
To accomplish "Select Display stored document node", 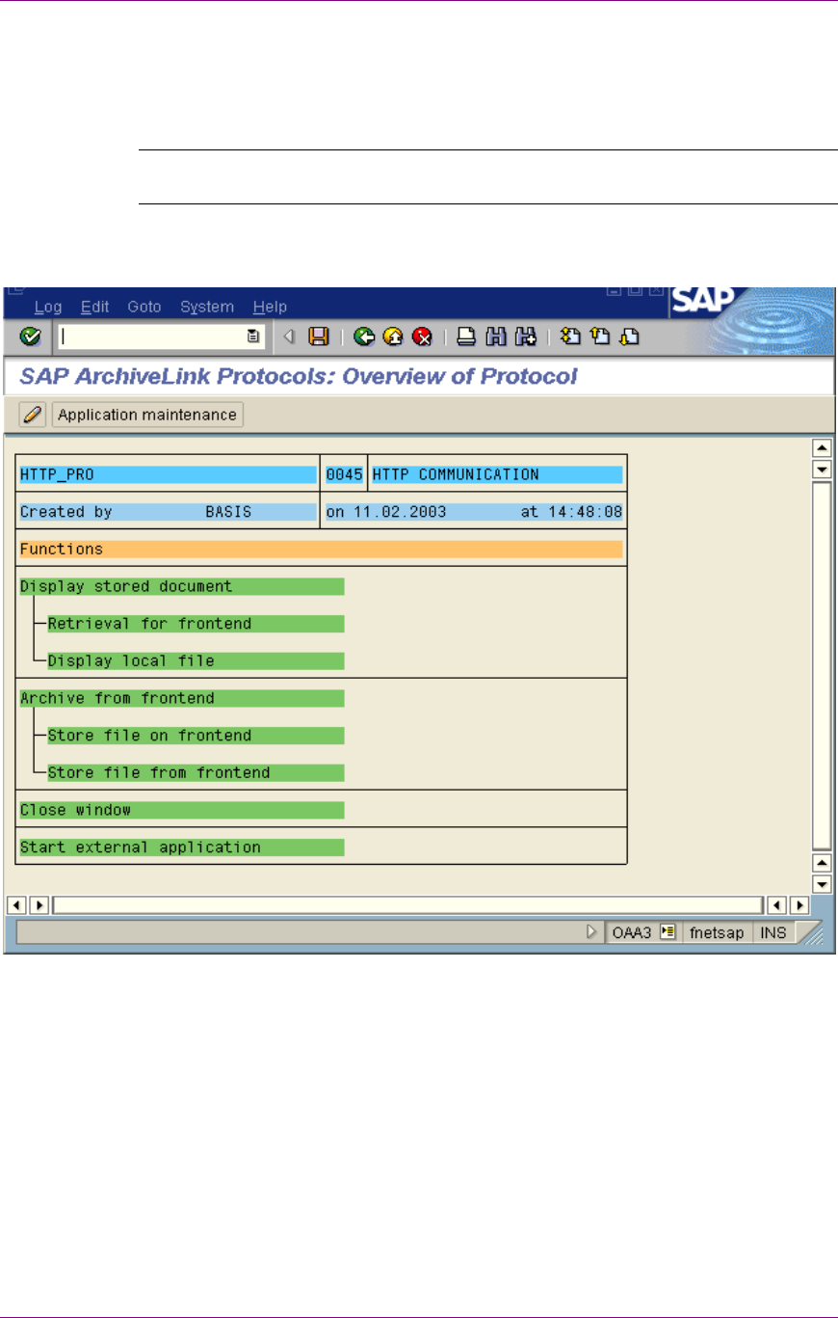I will (x=181, y=586).
